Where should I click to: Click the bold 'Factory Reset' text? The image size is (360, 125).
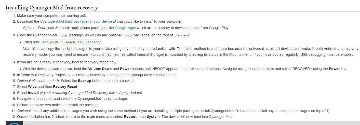pyautogui.click(x=65, y=87)
